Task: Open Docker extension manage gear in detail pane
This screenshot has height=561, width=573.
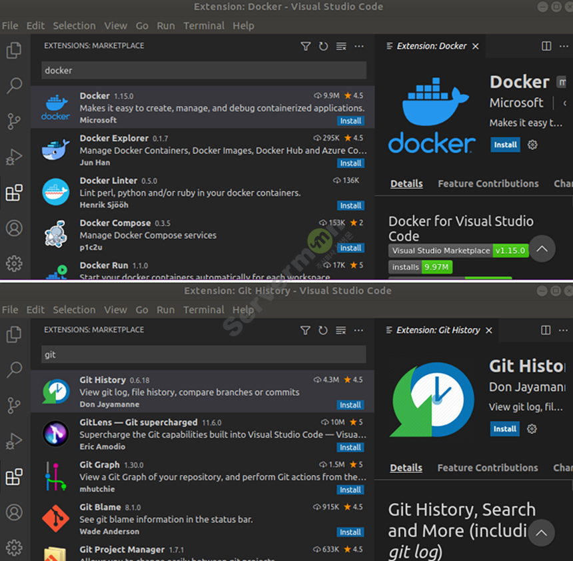Action: (x=532, y=145)
